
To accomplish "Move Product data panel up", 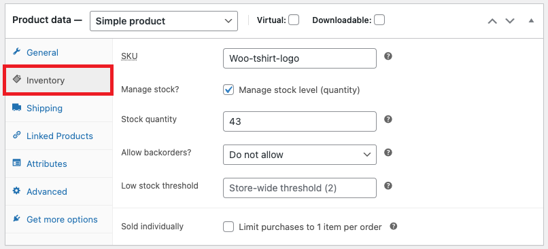I will [x=492, y=21].
